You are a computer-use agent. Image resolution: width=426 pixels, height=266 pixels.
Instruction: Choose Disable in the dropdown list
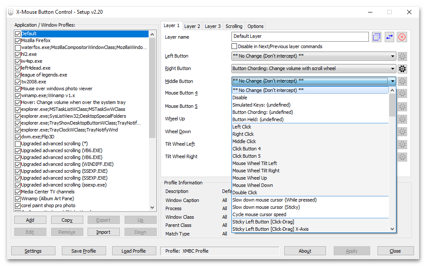click(310, 98)
